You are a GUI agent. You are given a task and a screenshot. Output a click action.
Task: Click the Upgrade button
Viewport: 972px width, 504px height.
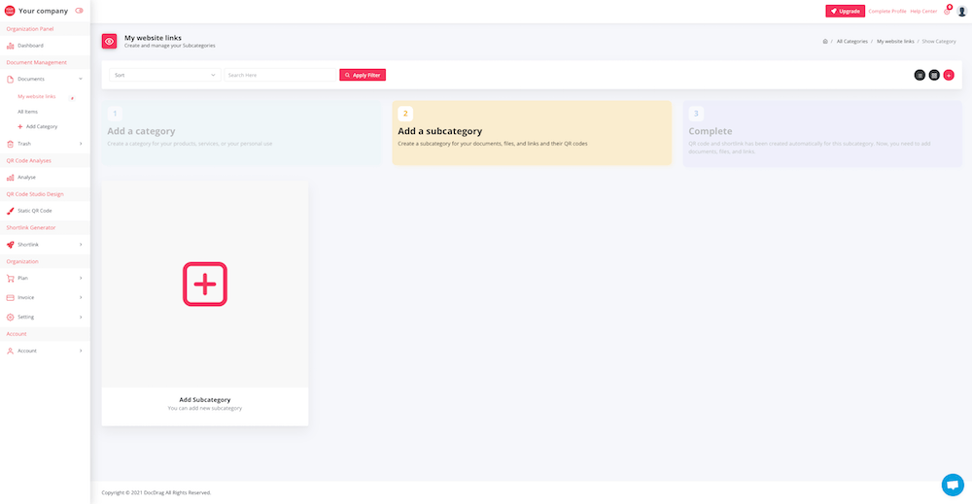(x=845, y=11)
